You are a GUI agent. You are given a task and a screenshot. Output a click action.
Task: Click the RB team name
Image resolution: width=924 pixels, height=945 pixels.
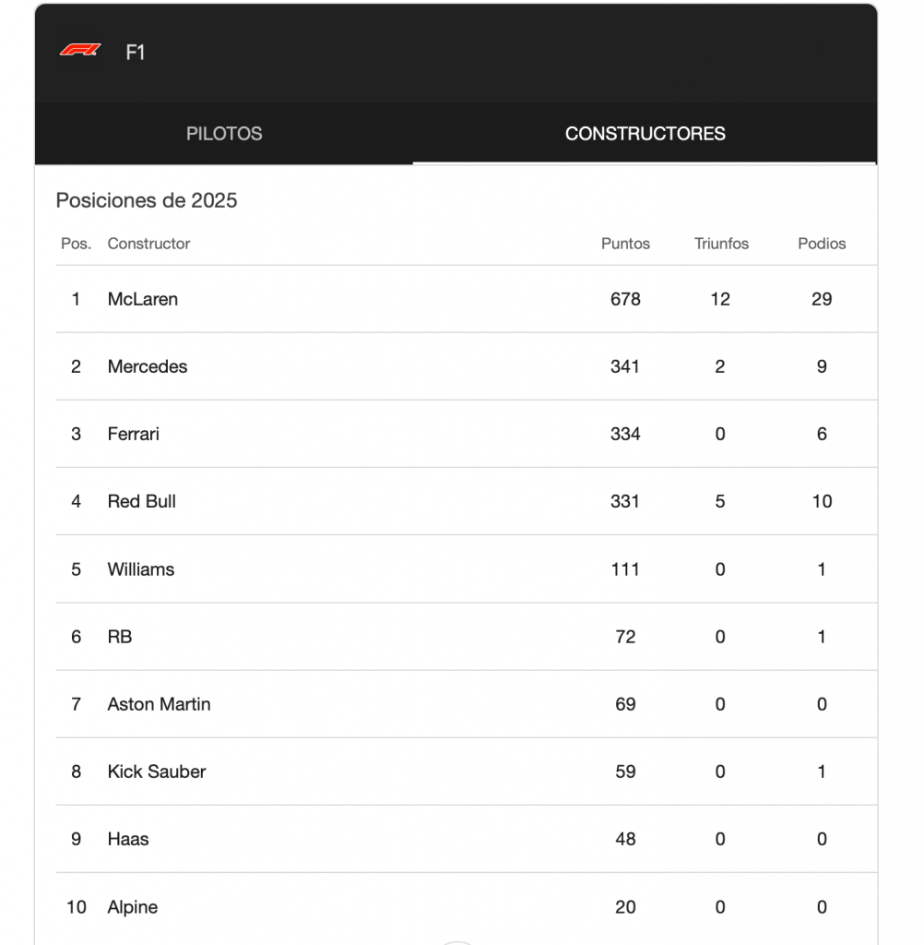(120, 637)
